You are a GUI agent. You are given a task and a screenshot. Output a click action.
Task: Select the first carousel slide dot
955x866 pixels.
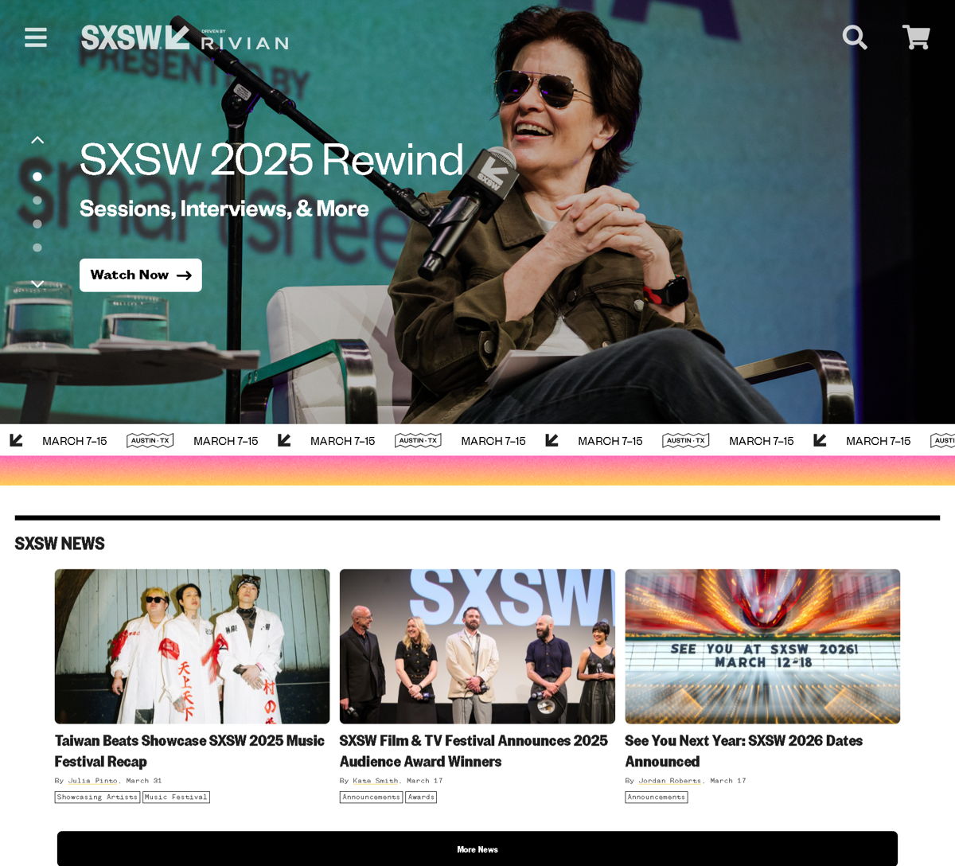[x=37, y=177]
